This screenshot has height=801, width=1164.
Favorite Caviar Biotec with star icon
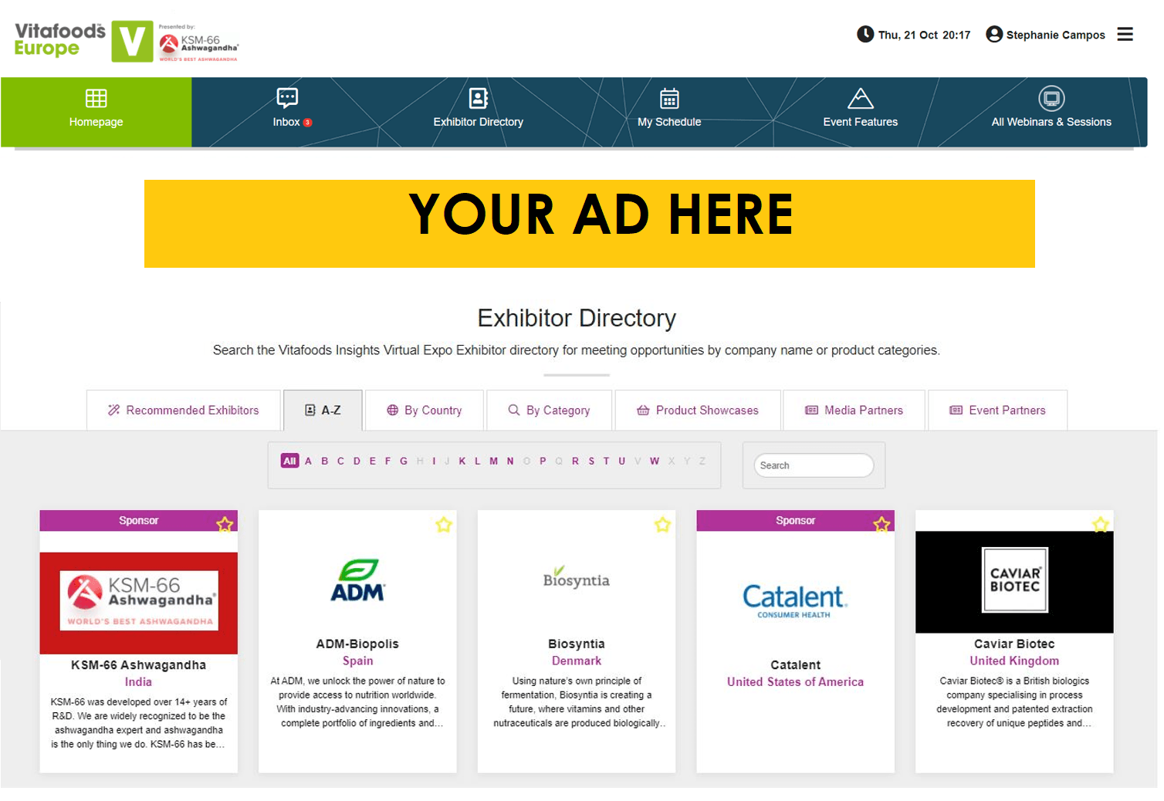tap(1101, 525)
